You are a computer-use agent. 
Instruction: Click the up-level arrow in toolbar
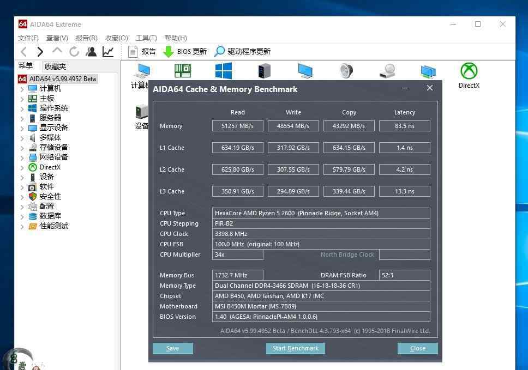pos(57,51)
